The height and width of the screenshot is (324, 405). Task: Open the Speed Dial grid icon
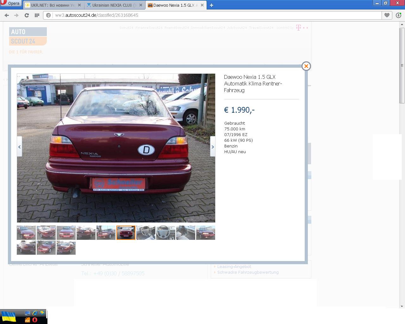[x=37, y=15]
